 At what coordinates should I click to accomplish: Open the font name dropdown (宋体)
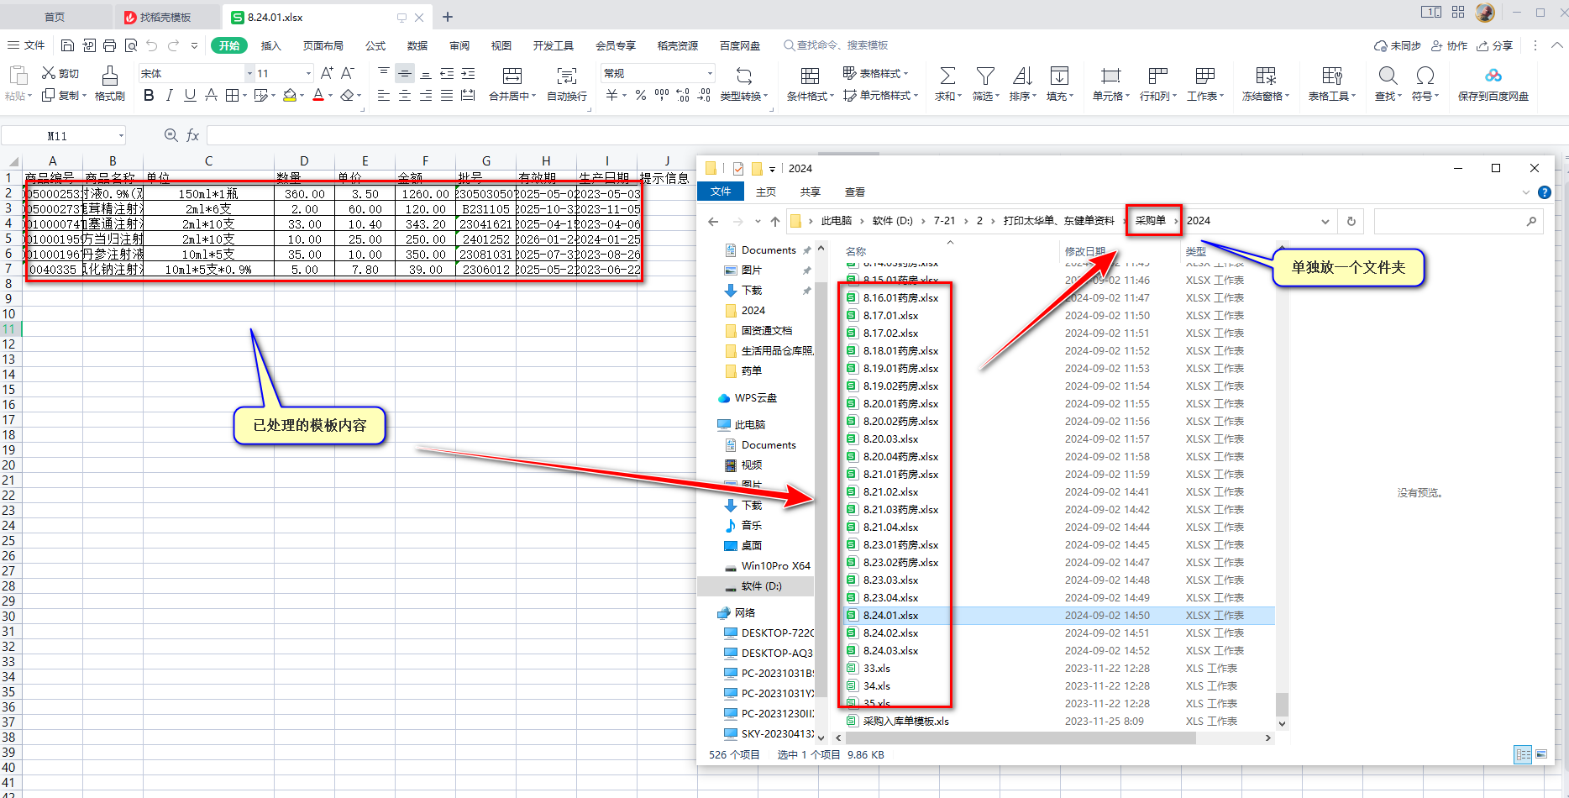(249, 74)
